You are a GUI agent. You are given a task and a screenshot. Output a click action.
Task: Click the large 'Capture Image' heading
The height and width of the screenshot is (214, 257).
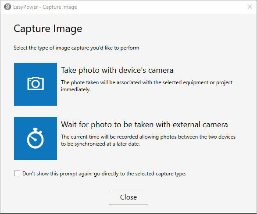click(x=48, y=29)
